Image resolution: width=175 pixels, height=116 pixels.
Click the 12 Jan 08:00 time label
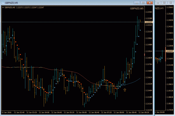(x=119, y=112)
